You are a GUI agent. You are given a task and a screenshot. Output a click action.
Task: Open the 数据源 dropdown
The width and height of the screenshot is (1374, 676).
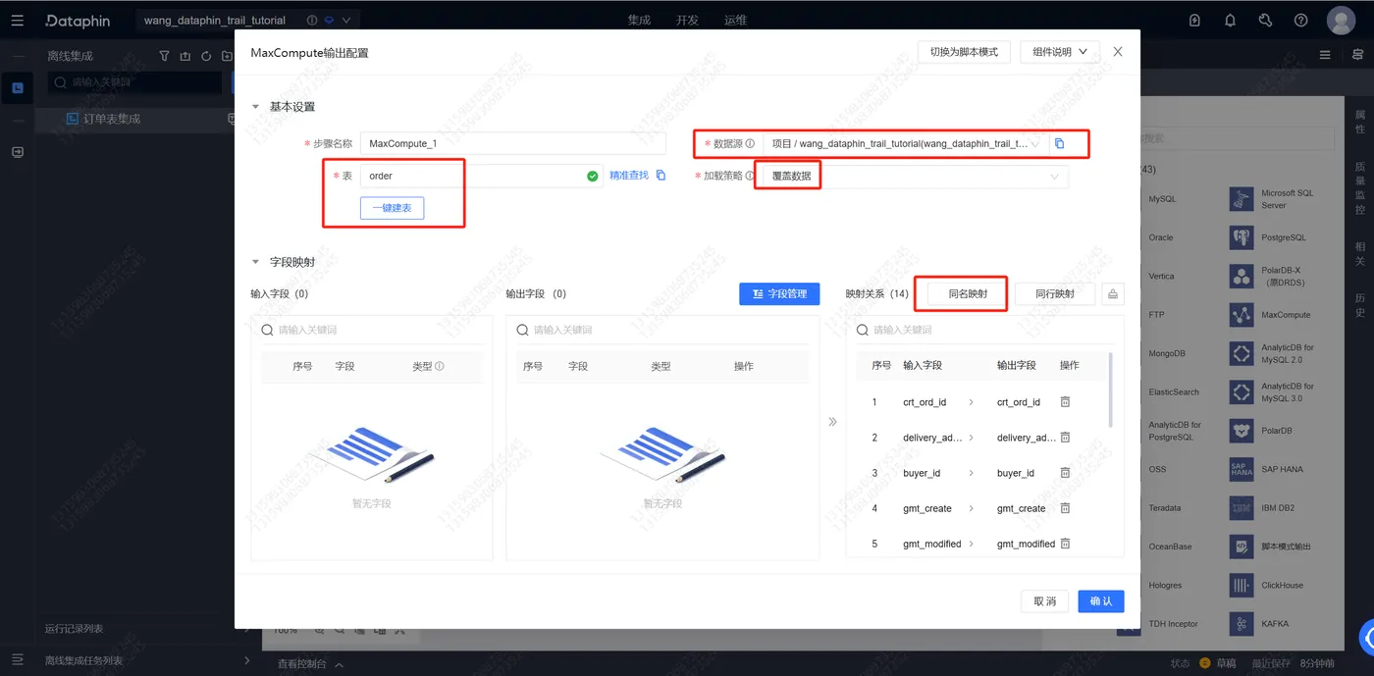pos(906,143)
